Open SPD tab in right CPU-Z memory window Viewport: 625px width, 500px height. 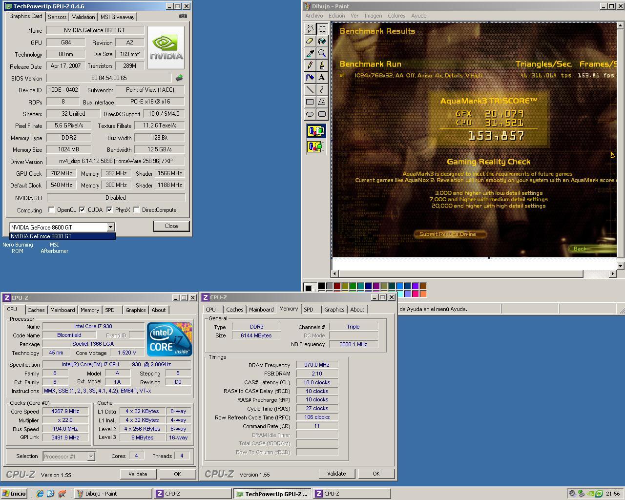[x=309, y=310]
